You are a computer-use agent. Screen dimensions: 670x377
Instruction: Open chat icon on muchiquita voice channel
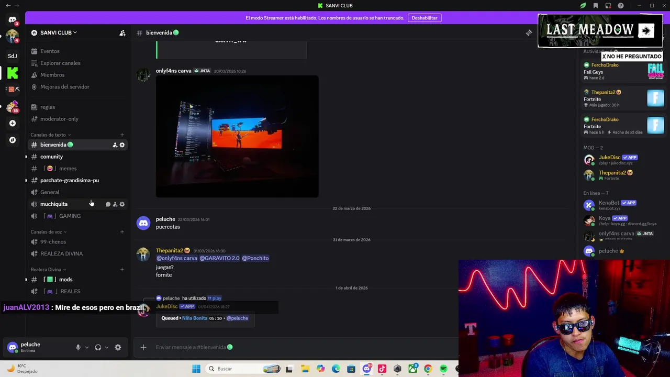coord(108,204)
